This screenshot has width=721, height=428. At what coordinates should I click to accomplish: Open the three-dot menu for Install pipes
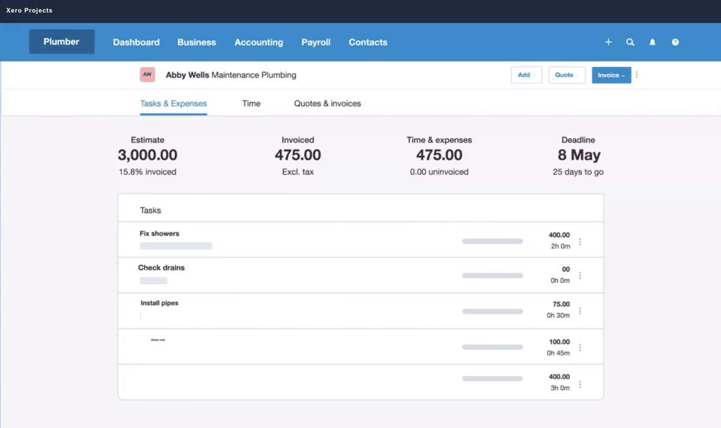point(580,311)
